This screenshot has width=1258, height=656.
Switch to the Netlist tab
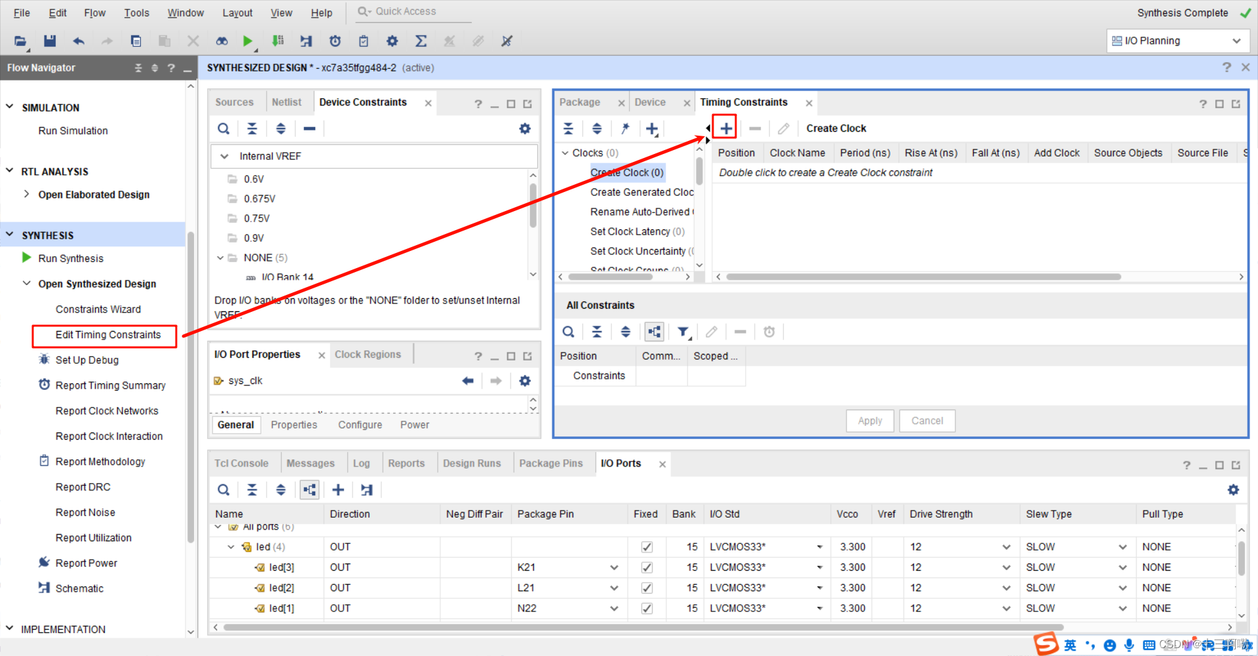click(x=286, y=102)
